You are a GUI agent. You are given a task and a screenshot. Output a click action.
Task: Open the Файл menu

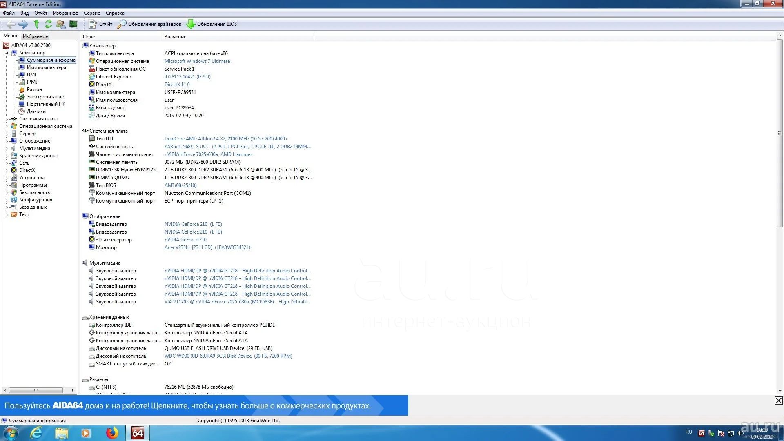[9, 13]
